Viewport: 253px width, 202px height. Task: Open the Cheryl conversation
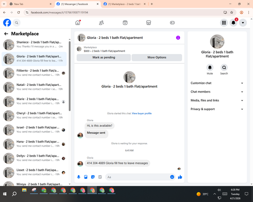tap(34, 116)
